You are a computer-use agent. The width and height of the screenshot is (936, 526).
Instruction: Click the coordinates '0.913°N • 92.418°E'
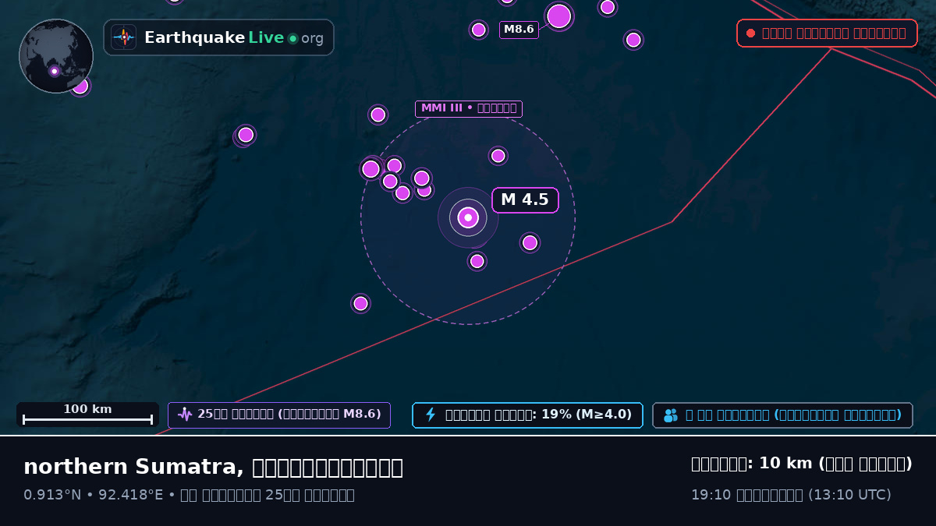92,495
